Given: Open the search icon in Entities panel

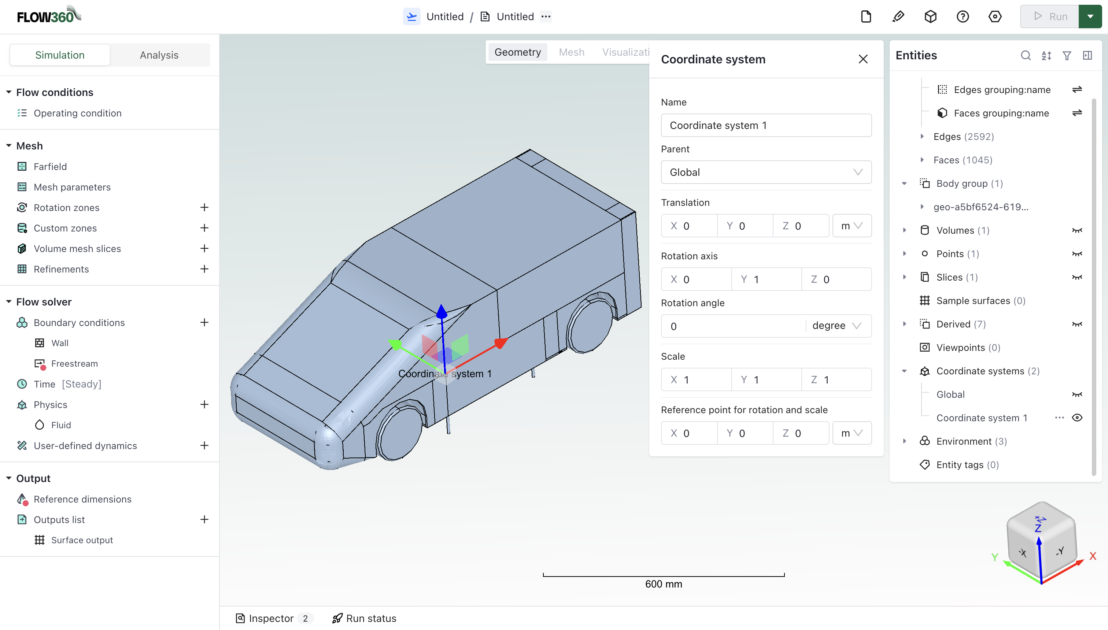Looking at the screenshot, I should click(1025, 55).
